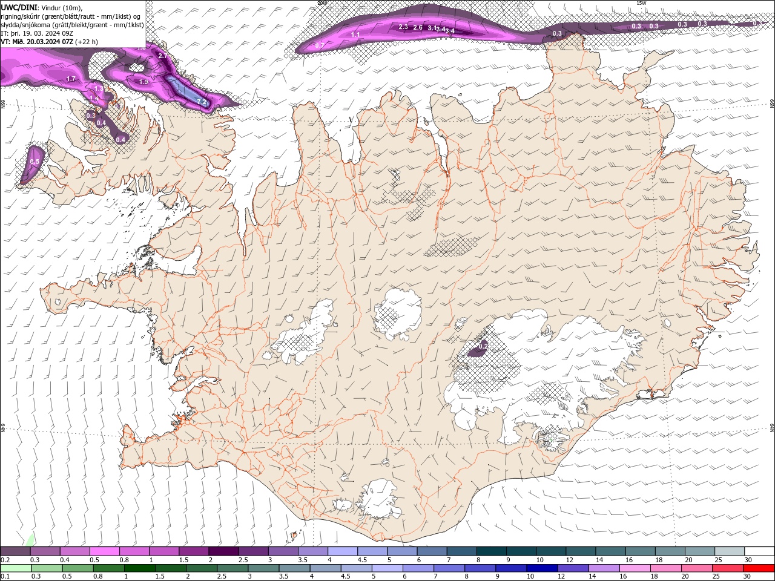Click the UWC/DINI title text
Screen dimensions: 775x581
pyautogui.click(x=20, y=7)
